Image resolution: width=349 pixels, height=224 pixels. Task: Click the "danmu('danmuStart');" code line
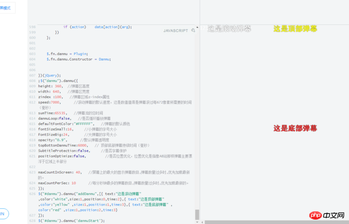(x=72, y=221)
